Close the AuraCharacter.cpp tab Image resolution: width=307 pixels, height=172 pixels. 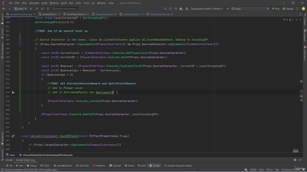pos(172,14)
